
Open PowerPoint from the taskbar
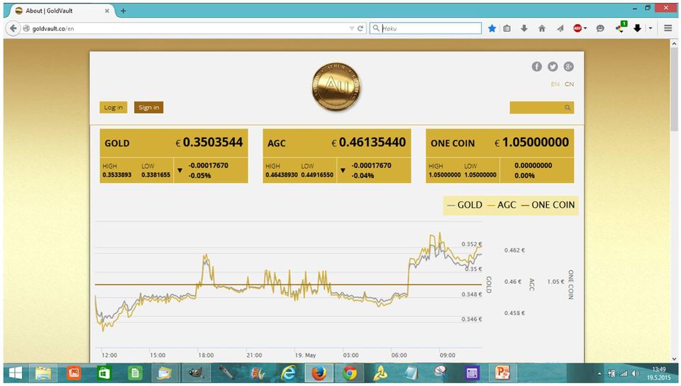click(x=502, y=373)
